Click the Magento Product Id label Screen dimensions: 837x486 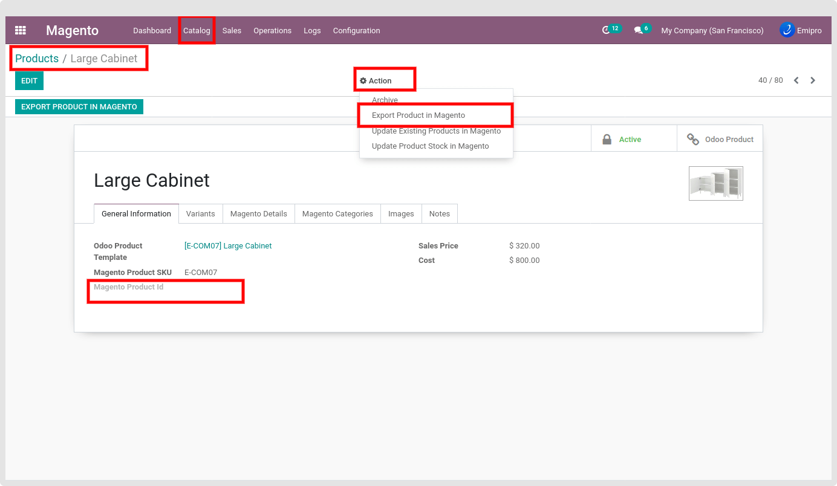point(128,287)
